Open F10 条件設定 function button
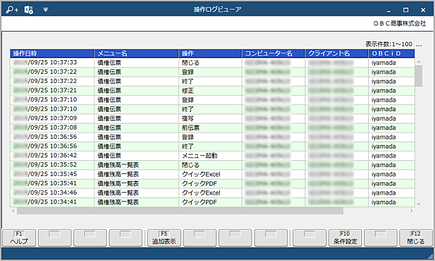Viewport: 435px width, 261px height. (x=345, y=238)
